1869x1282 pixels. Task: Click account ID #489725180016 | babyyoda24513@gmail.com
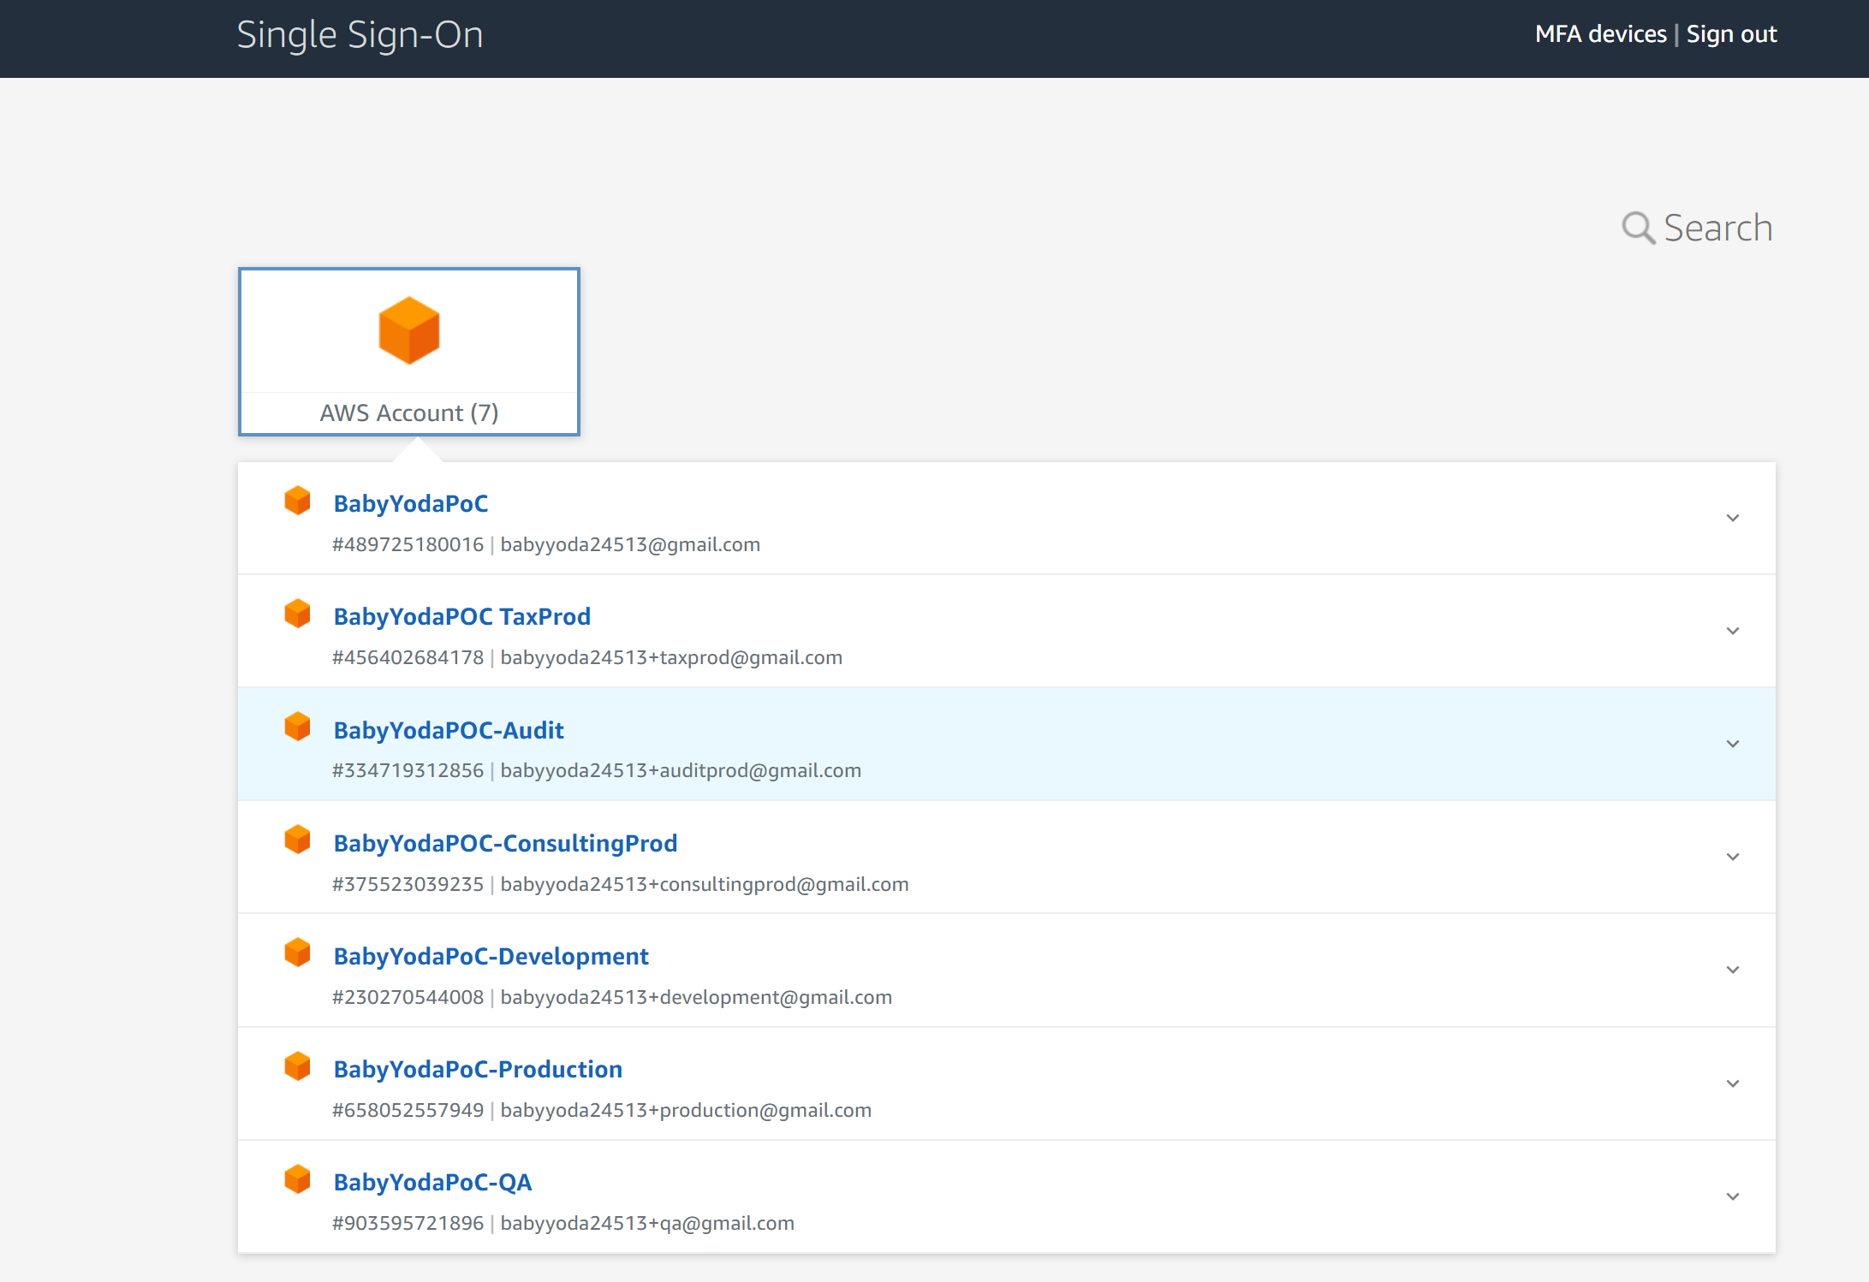click(546, 544)
